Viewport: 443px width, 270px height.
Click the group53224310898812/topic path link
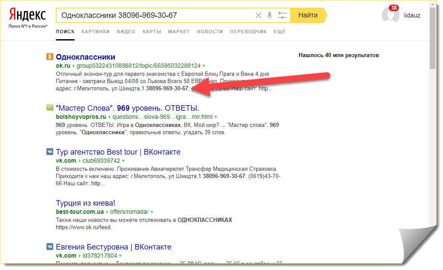pos(138,66)
